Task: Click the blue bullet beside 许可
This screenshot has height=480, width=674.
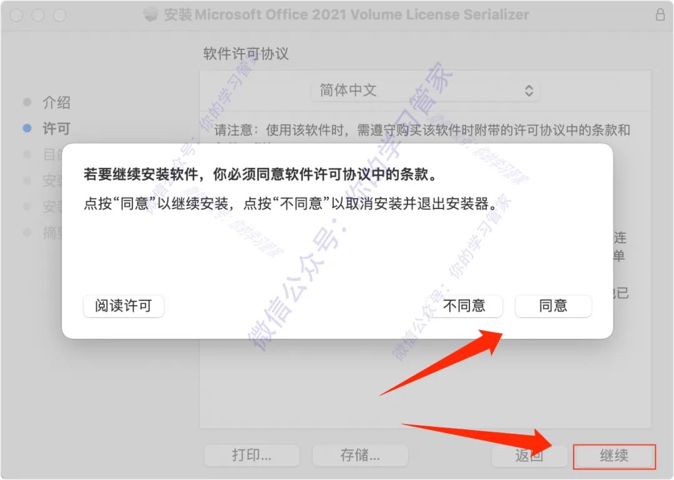Action: tap(27, 128)
